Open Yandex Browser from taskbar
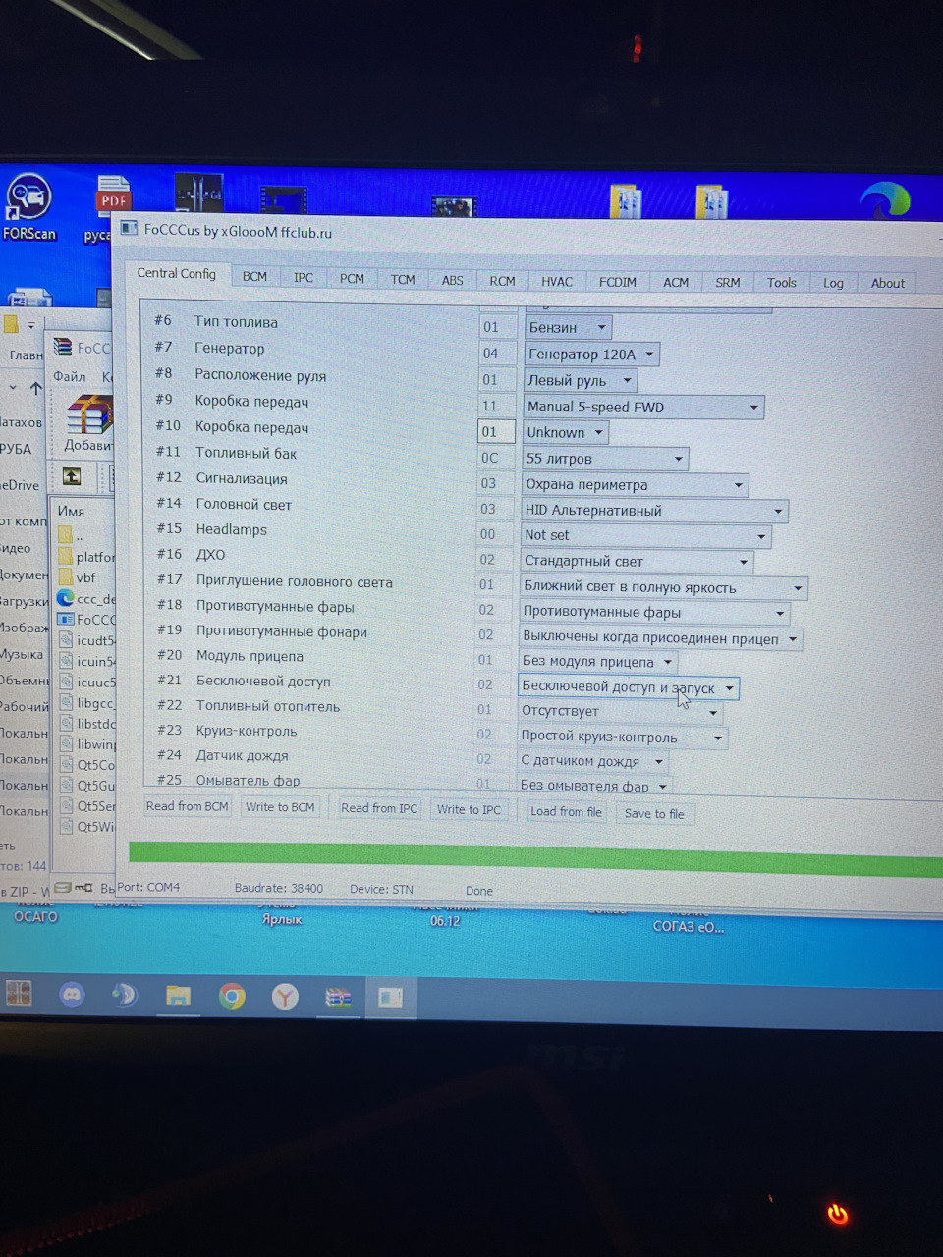943x1257 pixels. pos(285,998)
